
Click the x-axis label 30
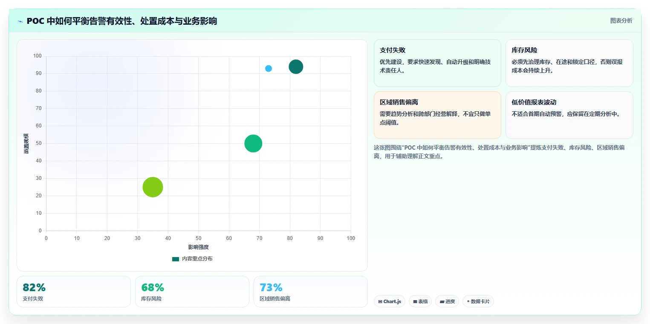click(137, 238)
